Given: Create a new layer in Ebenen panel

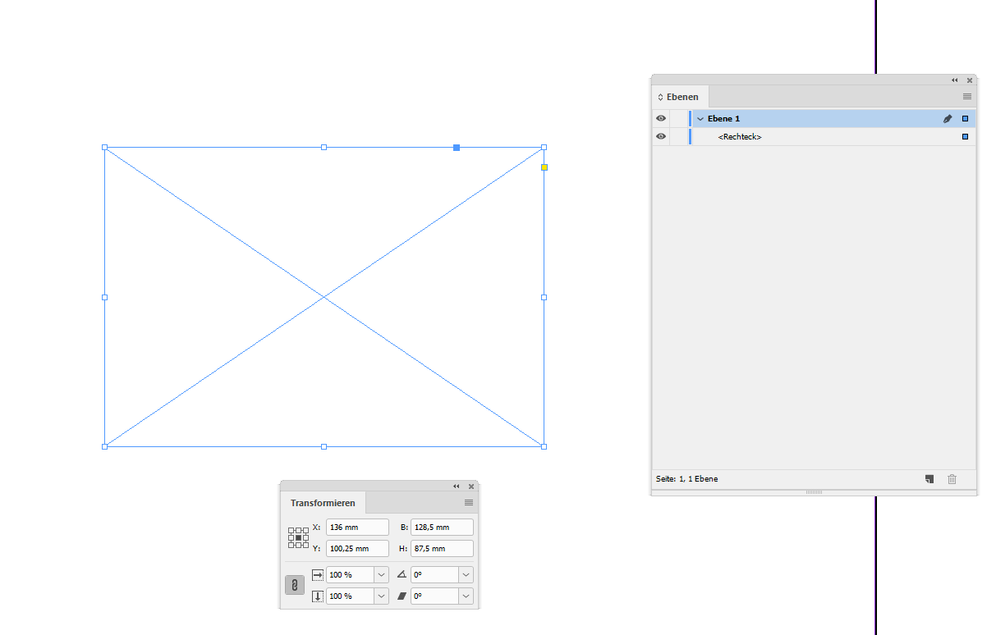Looking at the screenshot, I should 929,479.
